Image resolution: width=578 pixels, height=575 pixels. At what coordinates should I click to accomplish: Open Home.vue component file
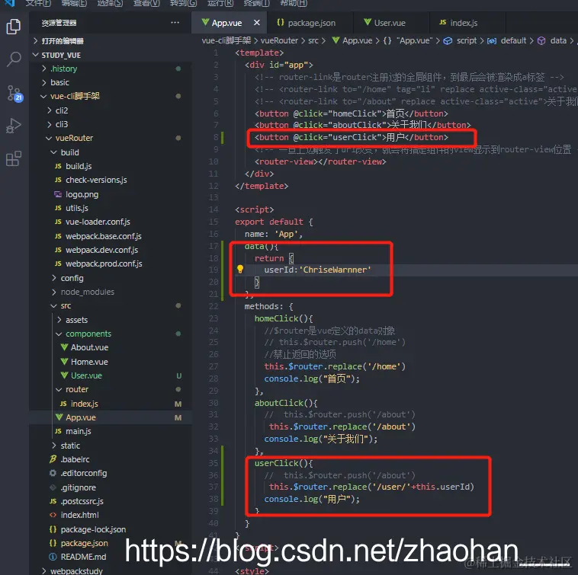[x=89, y=362]
